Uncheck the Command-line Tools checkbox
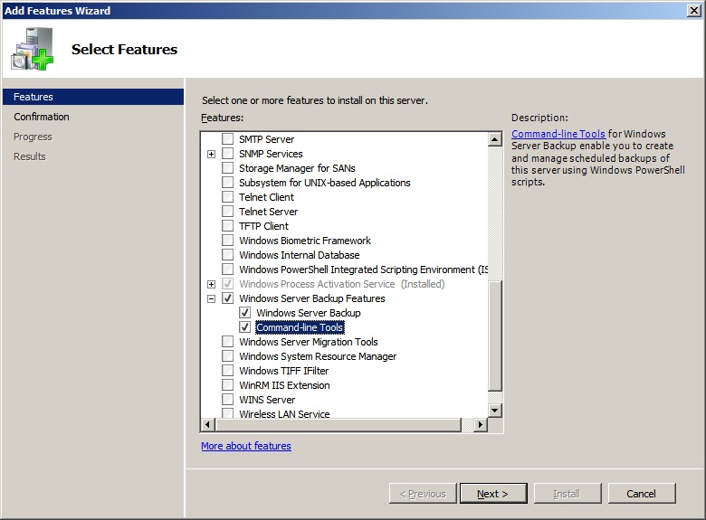 tap(245, 327)
